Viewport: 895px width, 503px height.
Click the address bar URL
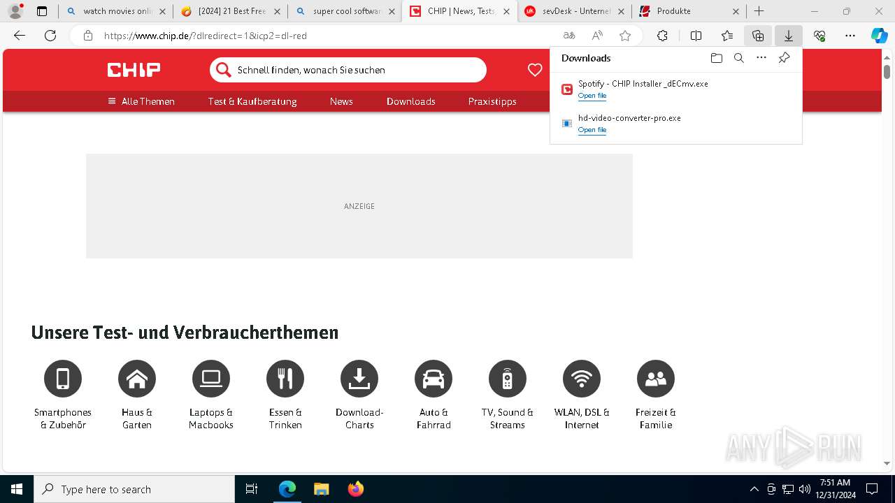(206, 36)
